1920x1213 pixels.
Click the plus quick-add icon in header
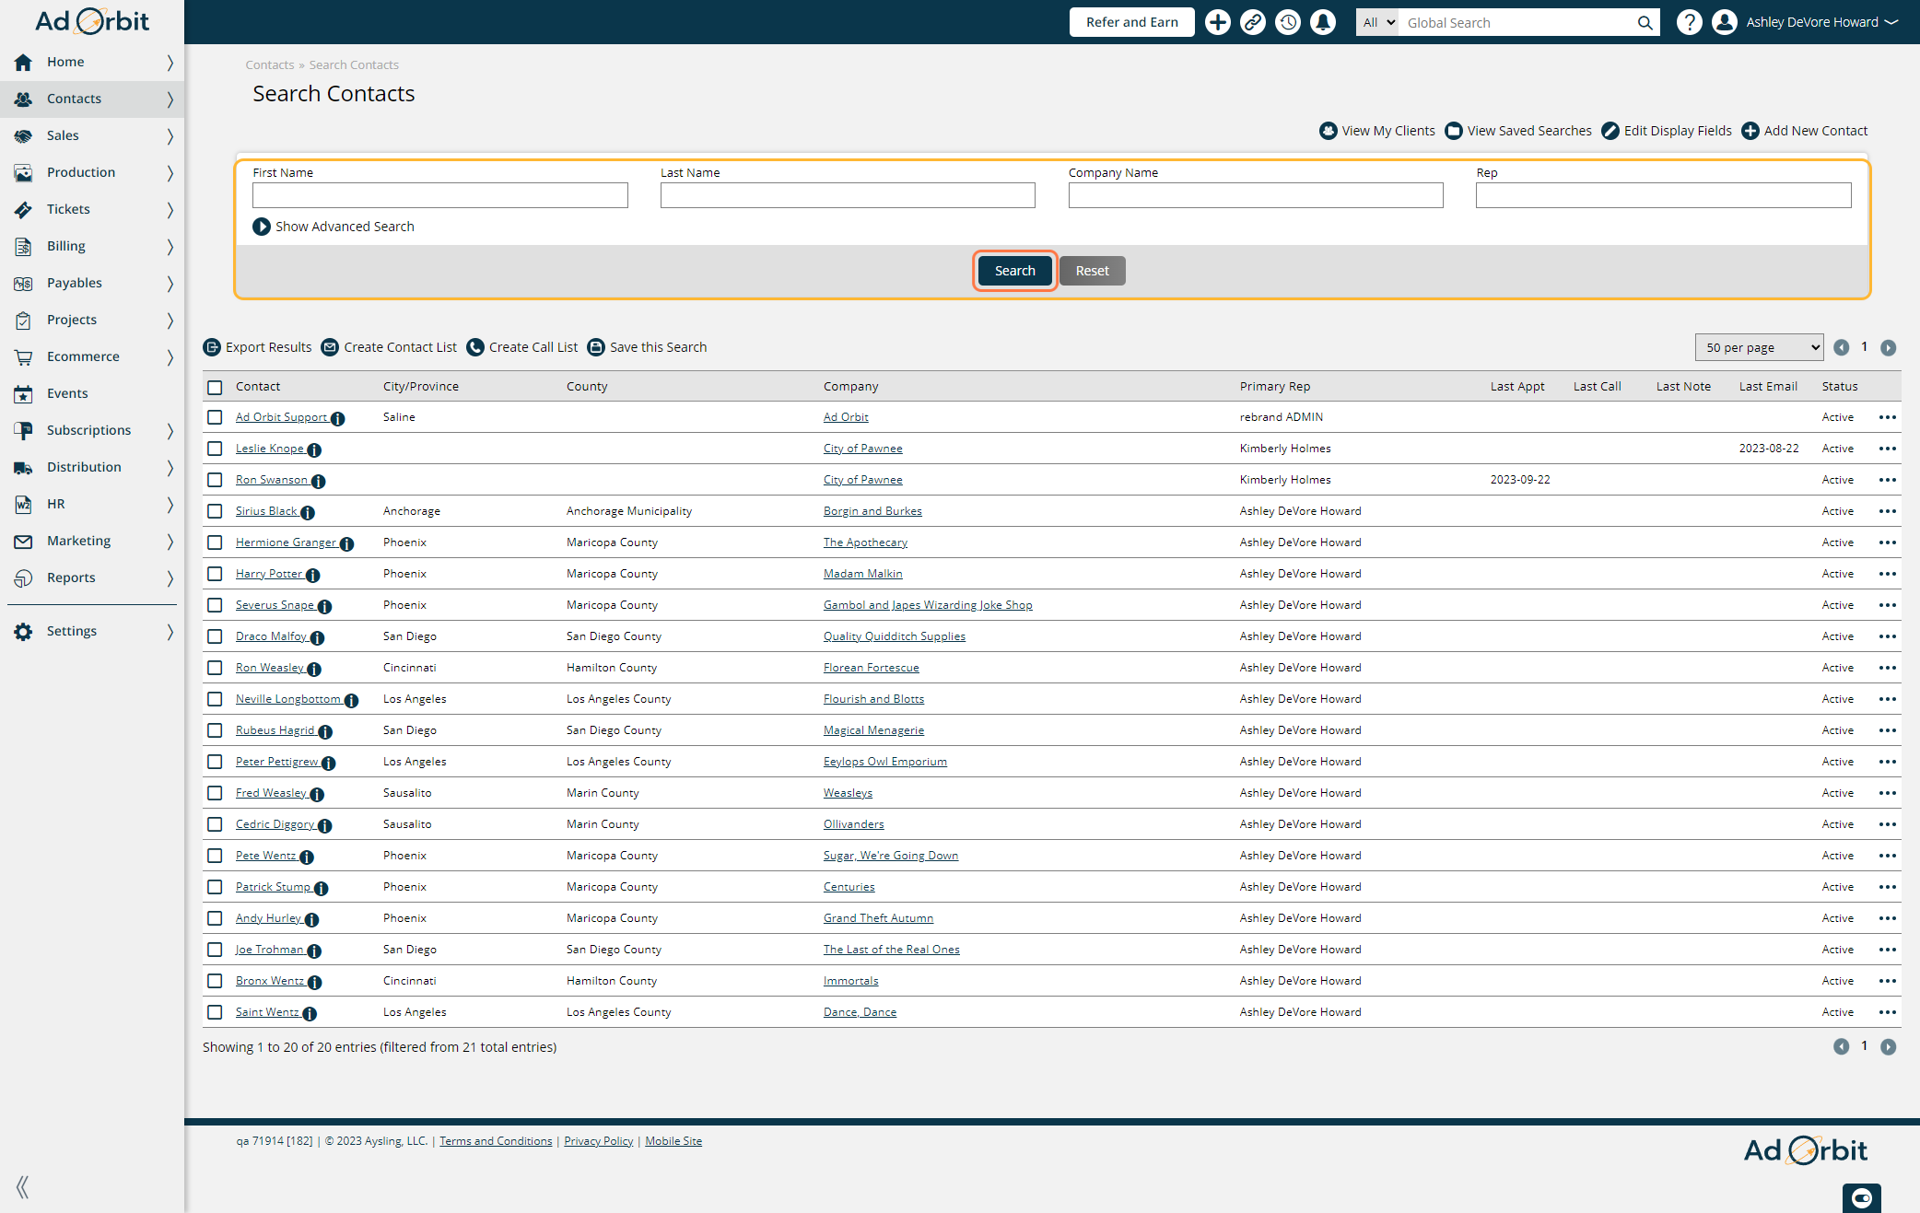coord(1218,22)
